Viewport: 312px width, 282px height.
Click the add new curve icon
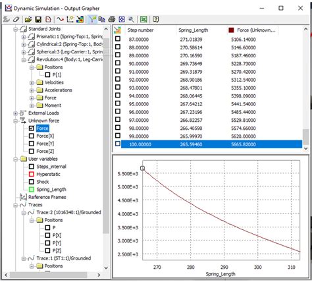(x=60, y=19)
